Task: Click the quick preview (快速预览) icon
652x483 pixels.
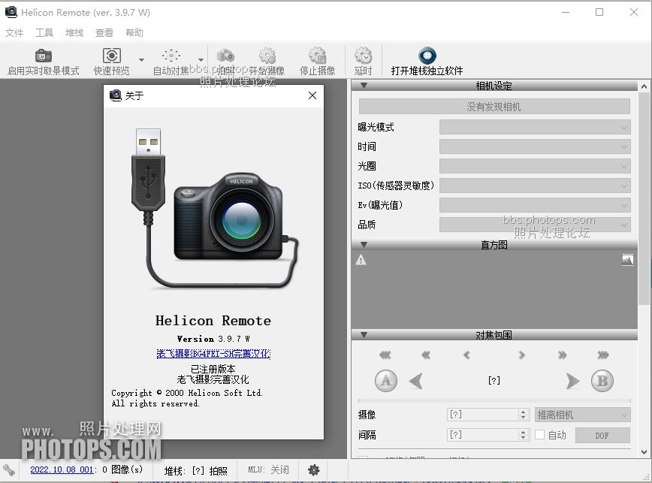Action: coord(111,56)
